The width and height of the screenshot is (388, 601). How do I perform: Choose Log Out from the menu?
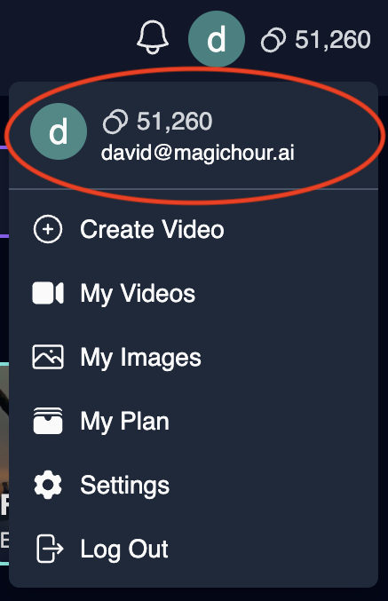[194, 549]
